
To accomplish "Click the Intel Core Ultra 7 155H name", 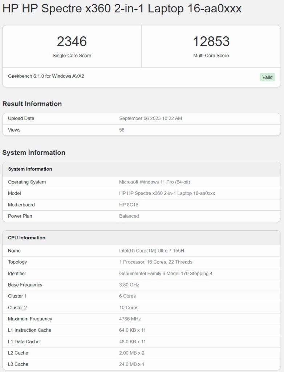I will (x=151, y=251).
